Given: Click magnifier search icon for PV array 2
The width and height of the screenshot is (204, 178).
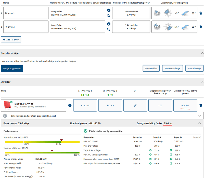Looking at the screenshot, I should point(109,29).
